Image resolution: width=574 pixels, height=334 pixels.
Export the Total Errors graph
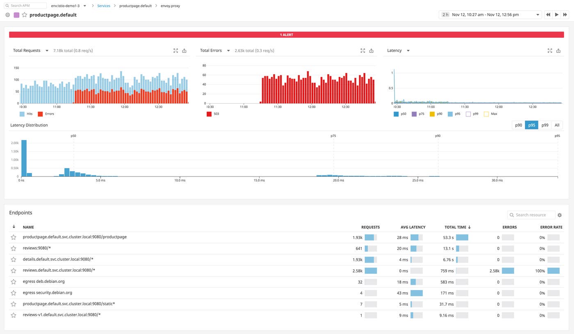[x=371, y=51]
